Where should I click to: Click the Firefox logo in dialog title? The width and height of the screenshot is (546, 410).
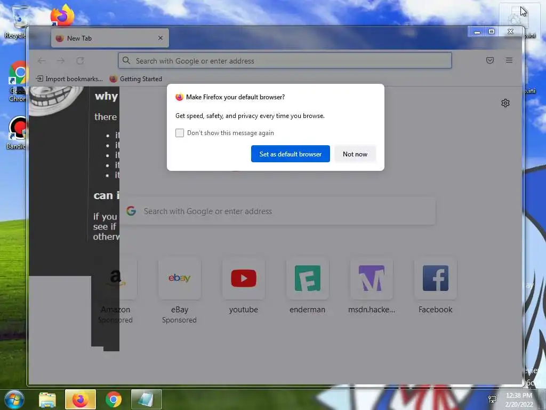[179, 97]
